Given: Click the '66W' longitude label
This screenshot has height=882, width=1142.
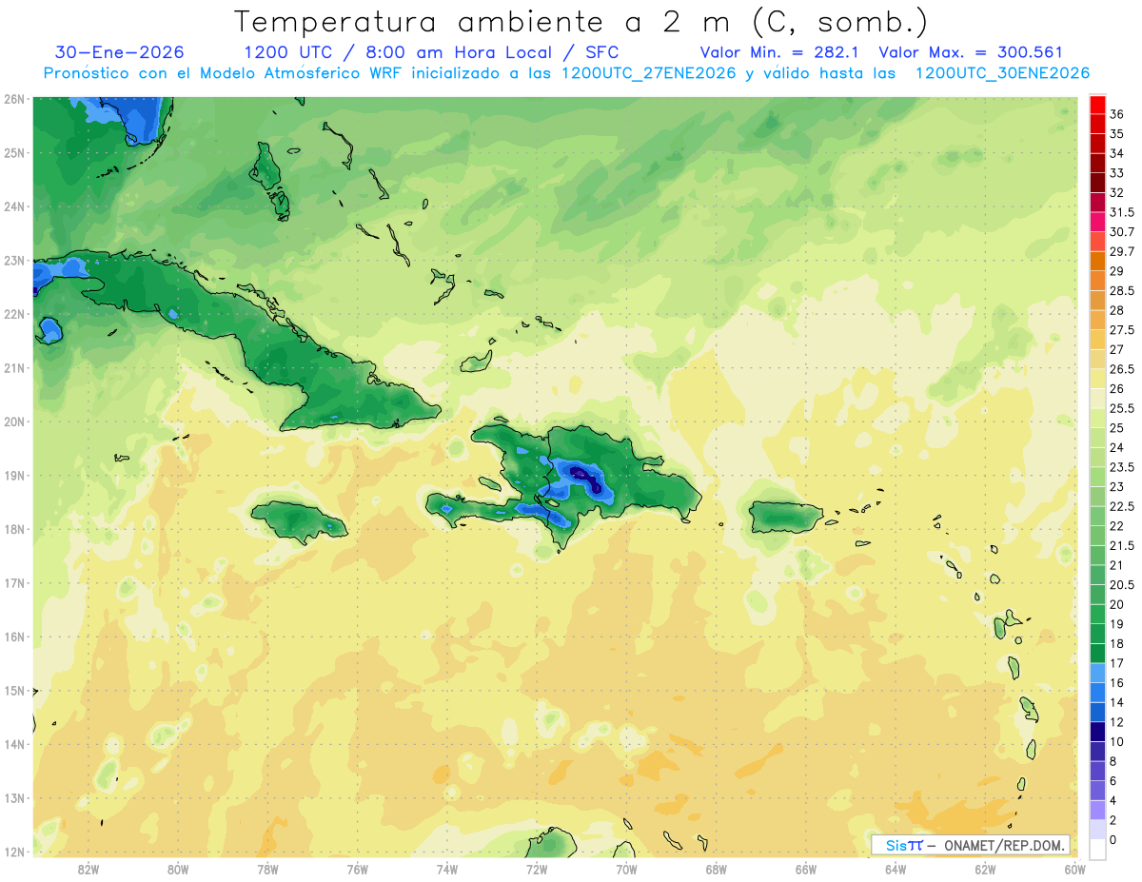Looking at the screenshot, I should 806,869.
